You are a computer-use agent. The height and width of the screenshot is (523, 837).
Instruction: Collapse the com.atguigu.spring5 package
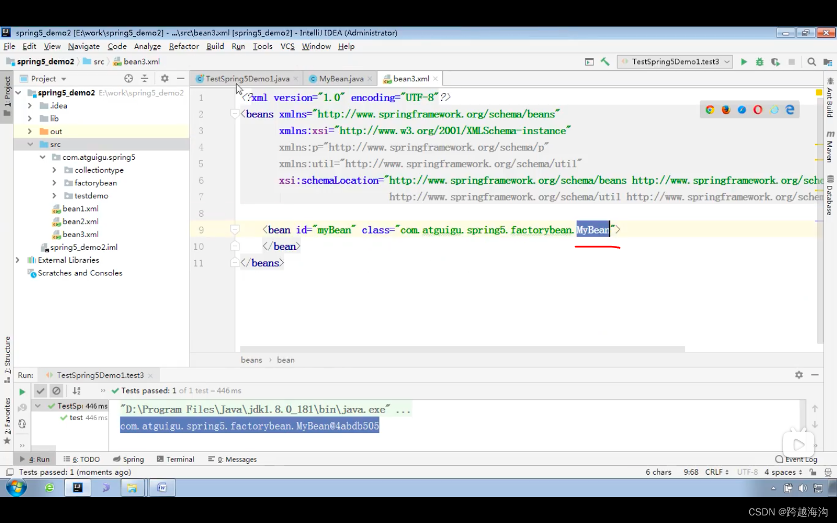tap(42, 157)
